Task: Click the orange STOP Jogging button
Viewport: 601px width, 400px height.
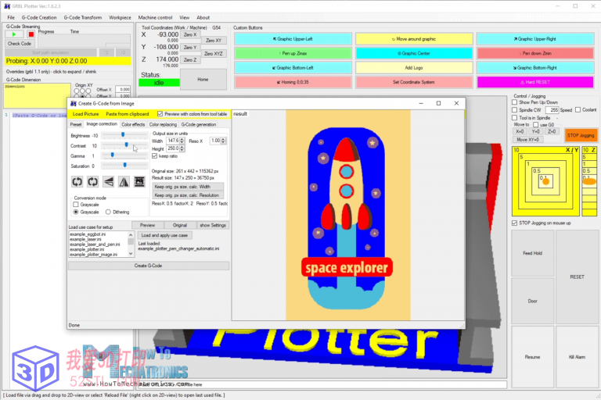Action: click(x=581, y=135)
